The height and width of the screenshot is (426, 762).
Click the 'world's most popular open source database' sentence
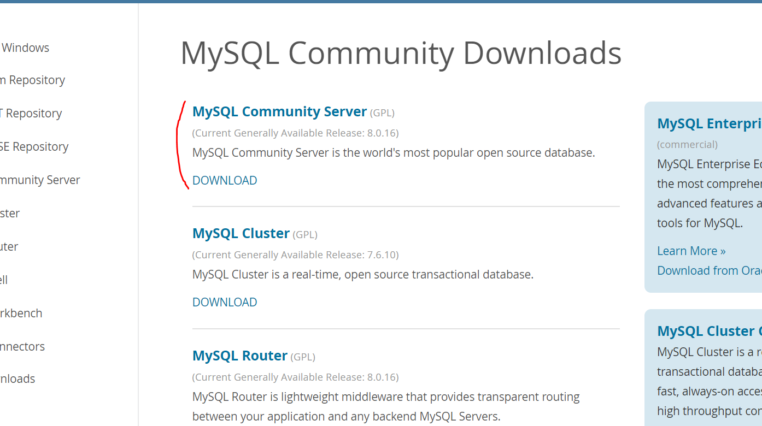(x=394, y=152)
